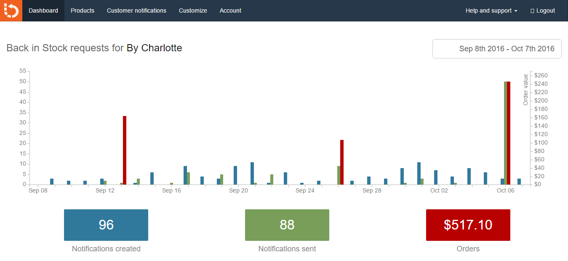Expand the Help and support dropdown

(x=491, y=11)
